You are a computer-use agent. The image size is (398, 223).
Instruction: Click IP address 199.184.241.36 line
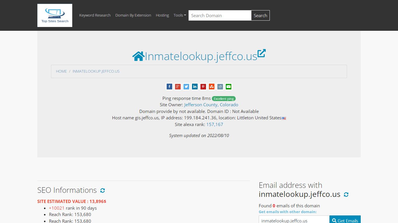click(x=199, y=118)
